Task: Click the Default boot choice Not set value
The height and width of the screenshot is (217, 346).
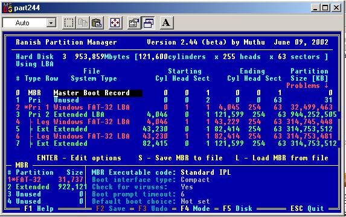Action: coord(195,201)
